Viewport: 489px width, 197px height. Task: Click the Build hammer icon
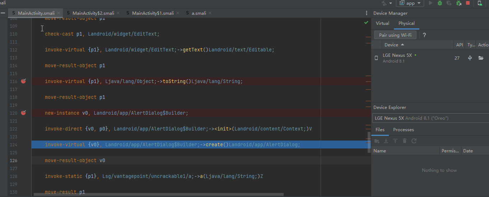point(384,3)
